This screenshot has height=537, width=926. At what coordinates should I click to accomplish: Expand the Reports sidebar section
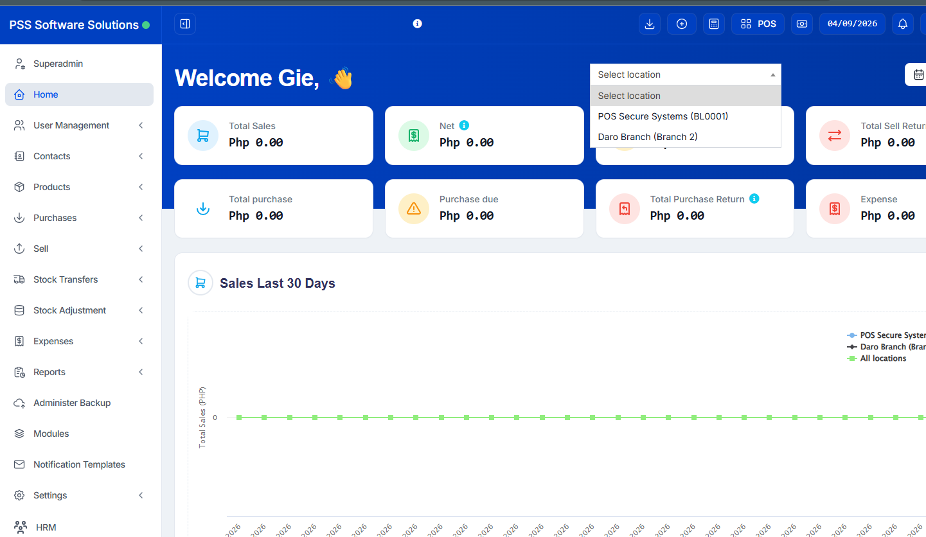[x=141, y=372]
